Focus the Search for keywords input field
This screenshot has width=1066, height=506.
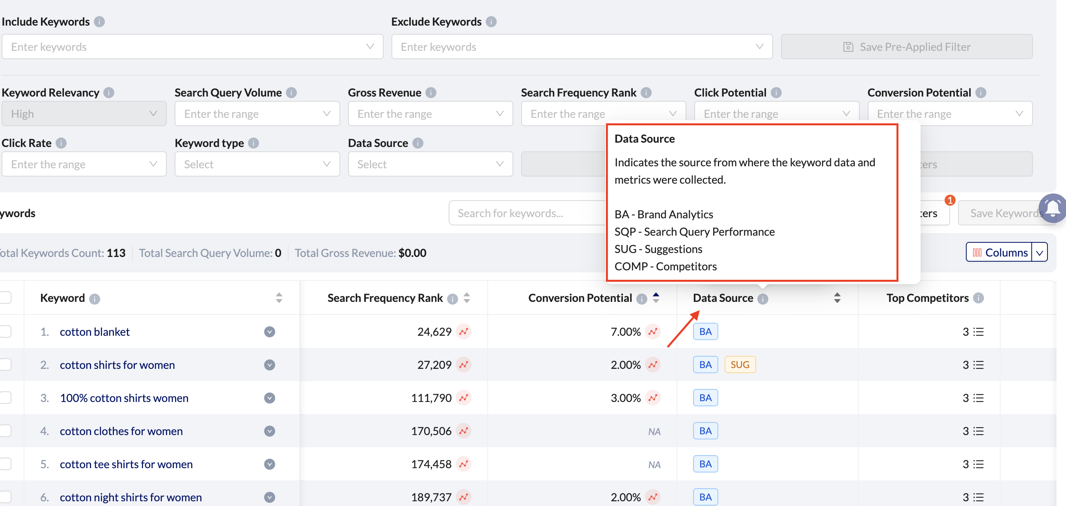tap(526, 213)
